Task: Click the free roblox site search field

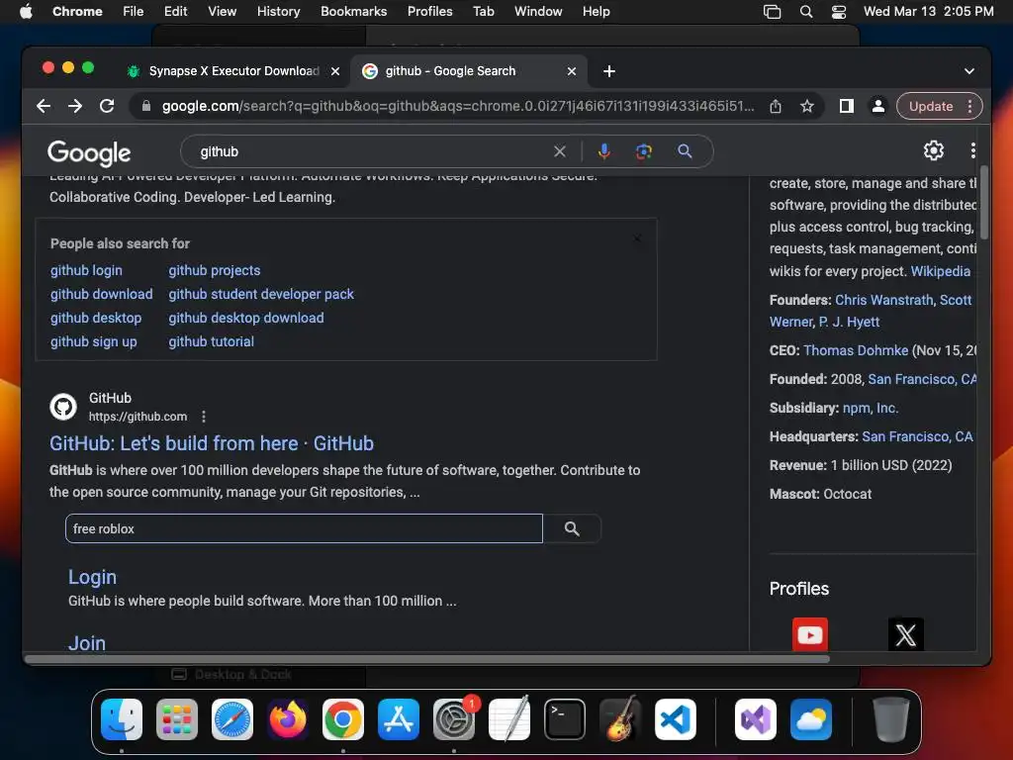Action: (304, 528)
